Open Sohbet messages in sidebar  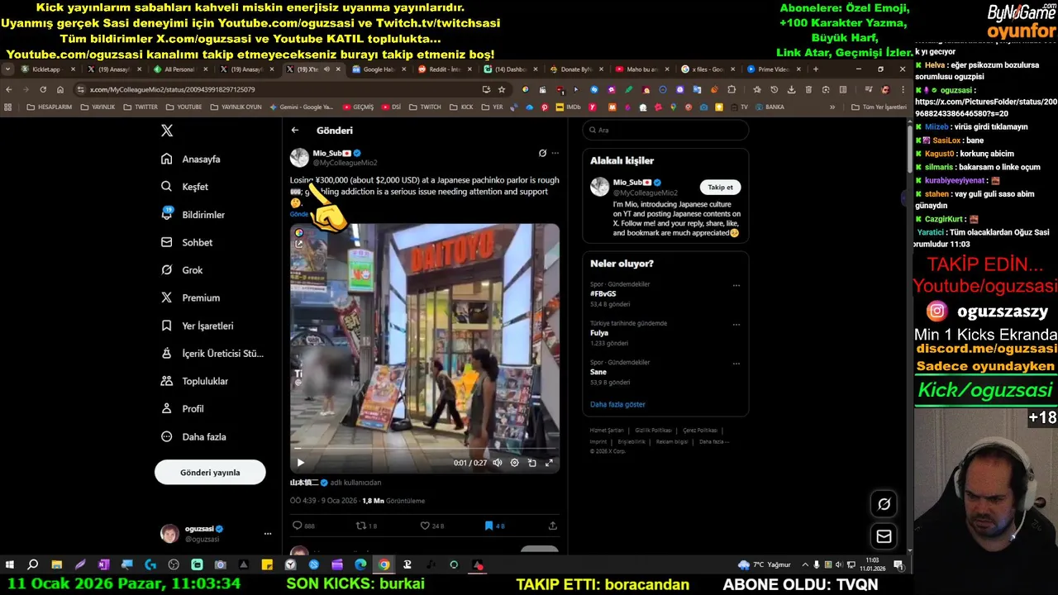click(x=187, y=242)
